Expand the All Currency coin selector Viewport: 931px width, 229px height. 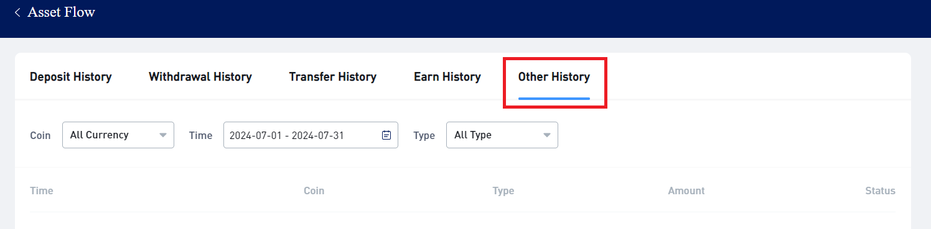coord(118,135)
